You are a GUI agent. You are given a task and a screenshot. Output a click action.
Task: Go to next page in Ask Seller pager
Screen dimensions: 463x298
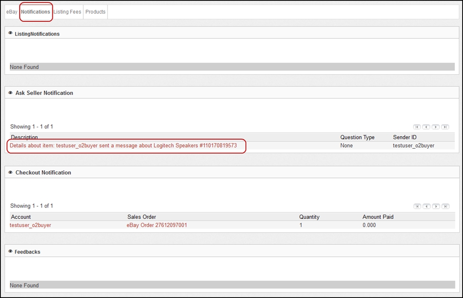coord(436,127)
